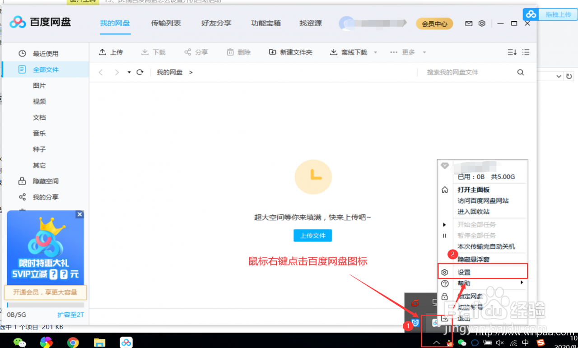Switch to 传输列表 tab
The image size is (578, 348).
click(166, 23)
